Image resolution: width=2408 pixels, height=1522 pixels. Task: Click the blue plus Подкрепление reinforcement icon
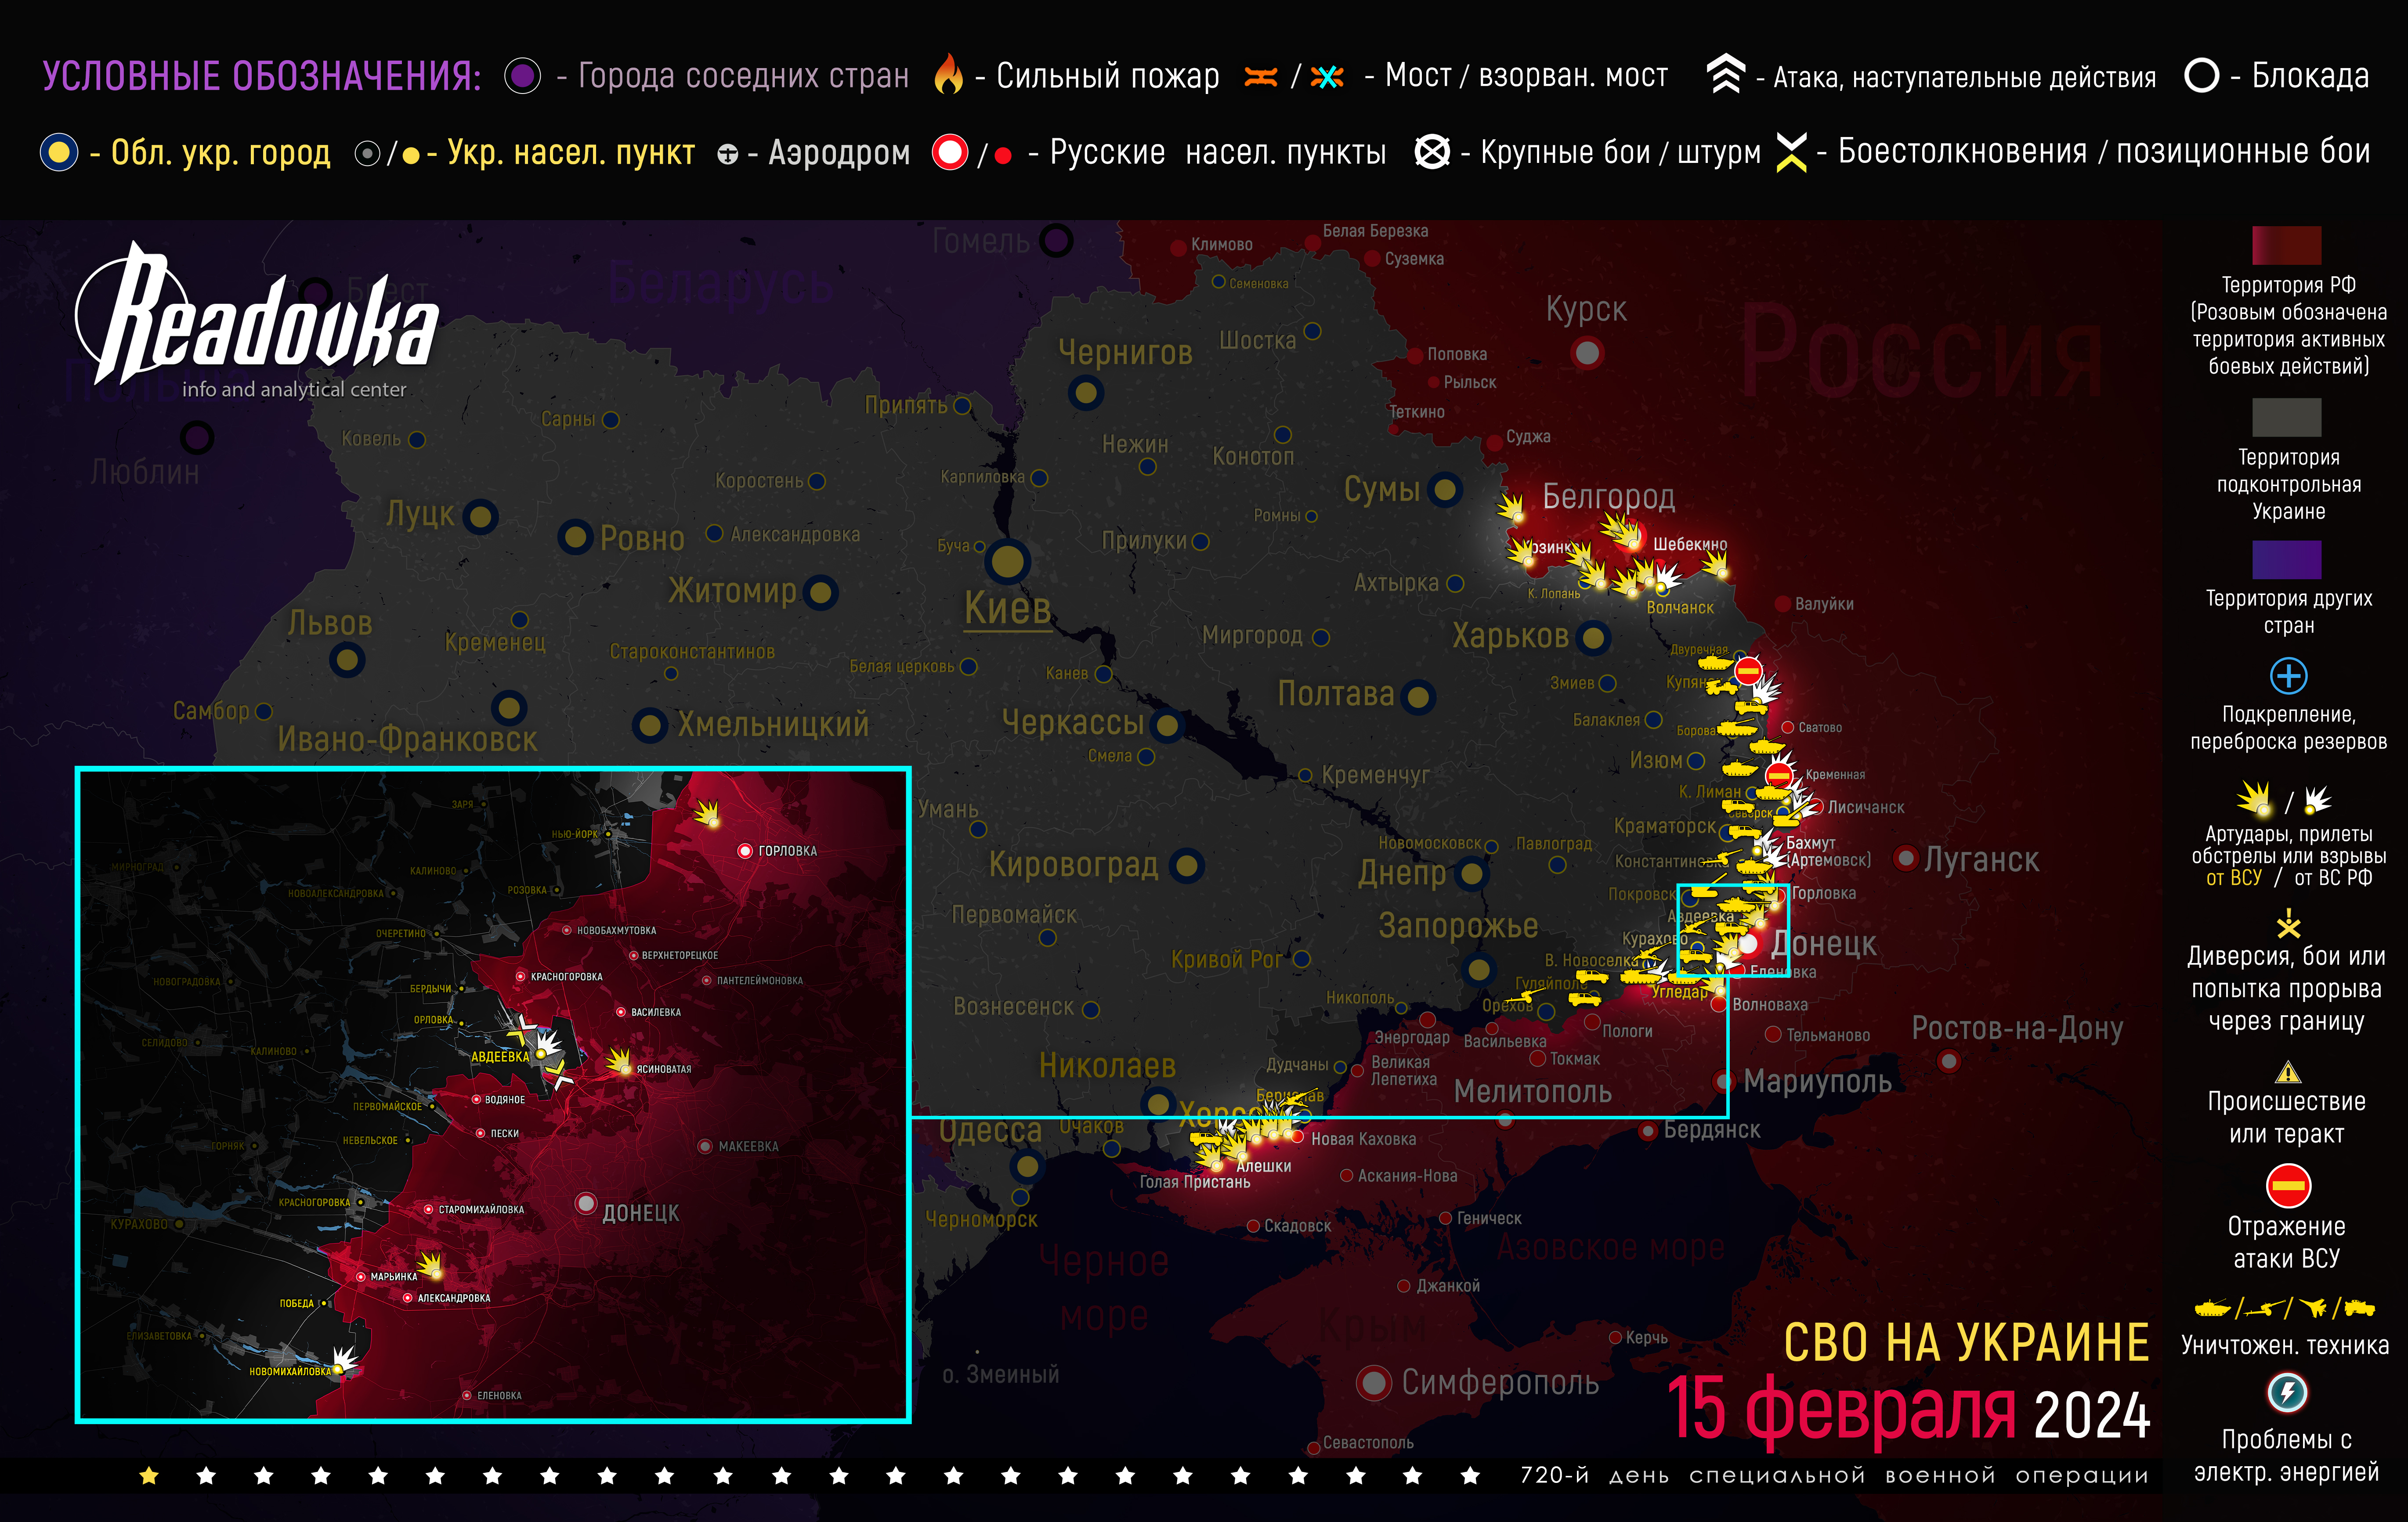[x=2288, y=676]
